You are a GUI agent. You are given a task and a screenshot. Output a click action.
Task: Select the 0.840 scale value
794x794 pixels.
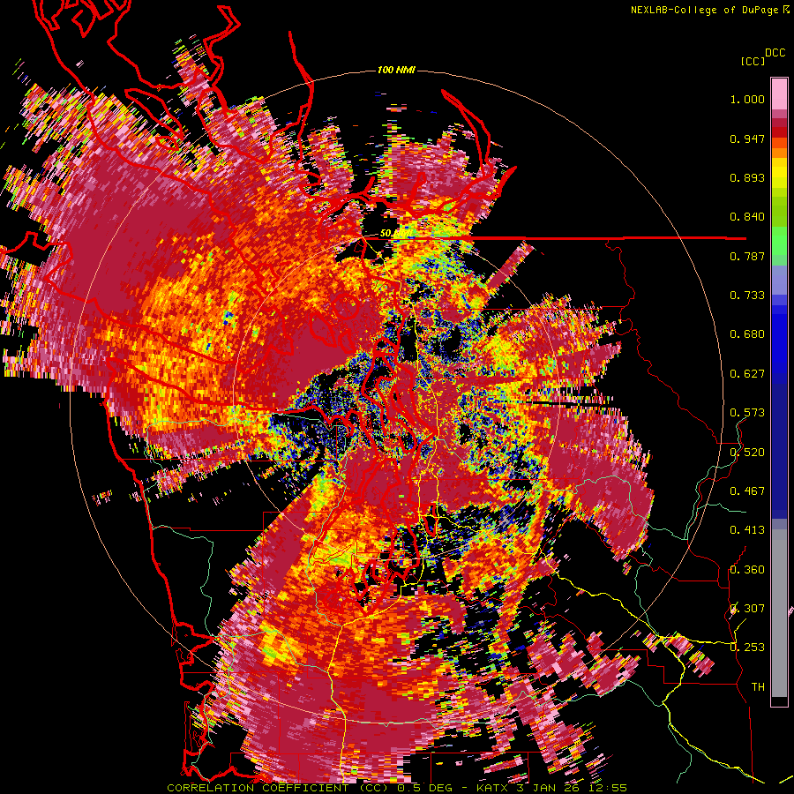coord(747,217)
